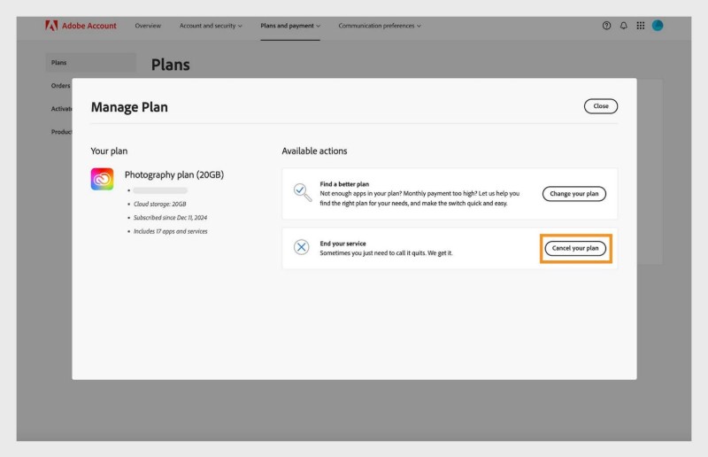Open the help question mark icon

(x=606, y=26)
